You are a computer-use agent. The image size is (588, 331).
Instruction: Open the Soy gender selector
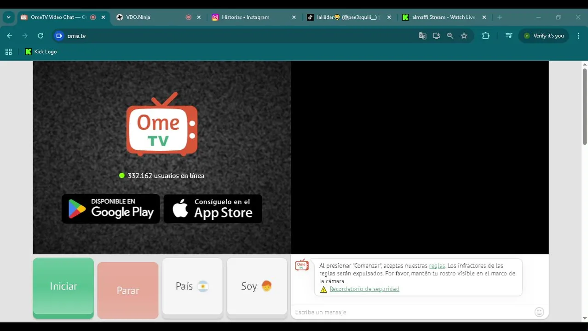[257, 287]
